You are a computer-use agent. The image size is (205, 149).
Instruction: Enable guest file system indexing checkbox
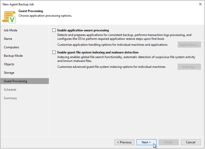point(54,52)
